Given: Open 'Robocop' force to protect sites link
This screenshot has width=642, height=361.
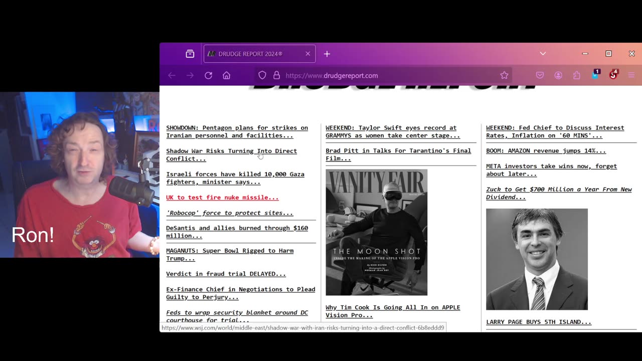Looking at the screenshot, I should [x=230, y=213].
